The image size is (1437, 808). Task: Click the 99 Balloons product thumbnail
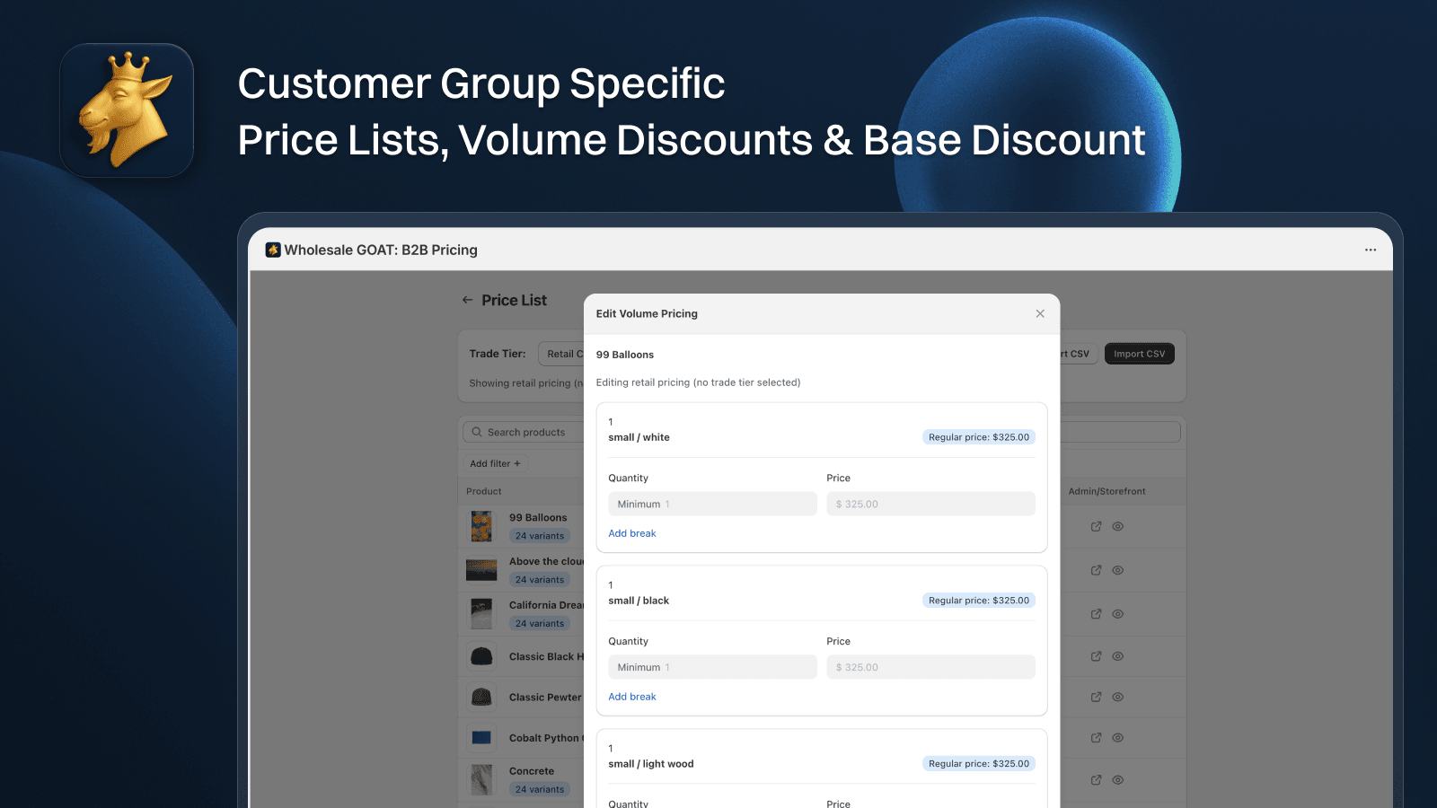tap(481, 526)
